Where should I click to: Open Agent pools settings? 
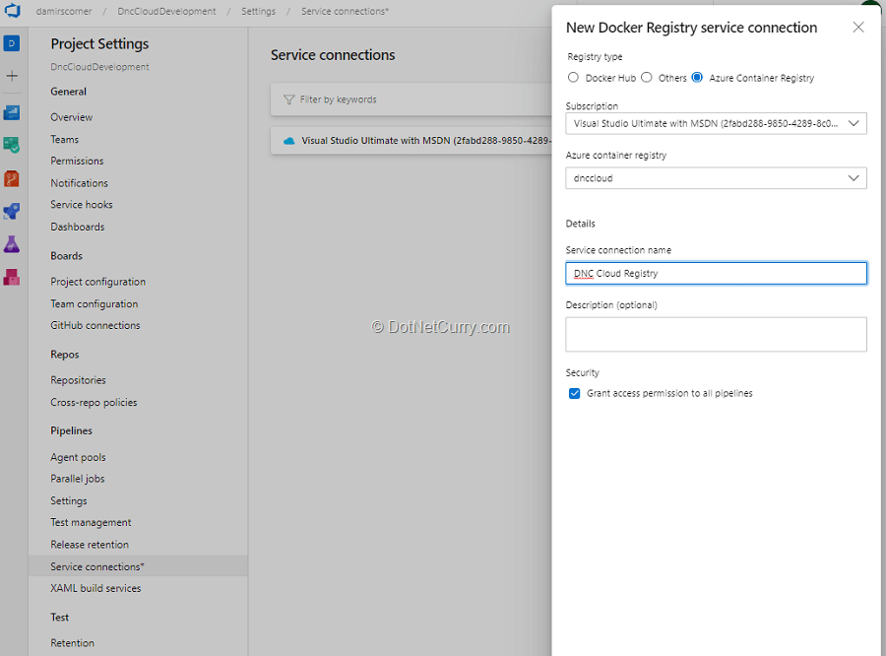[78, 457]
